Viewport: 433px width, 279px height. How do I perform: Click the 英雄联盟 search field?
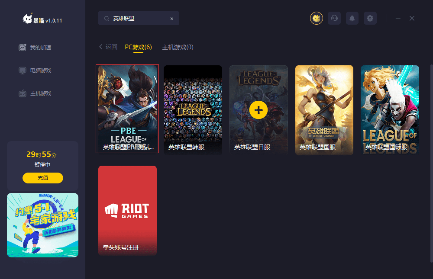pos(139,18)
